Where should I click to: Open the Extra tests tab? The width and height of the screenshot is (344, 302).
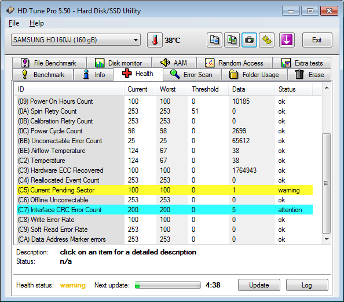click(302, 63)
